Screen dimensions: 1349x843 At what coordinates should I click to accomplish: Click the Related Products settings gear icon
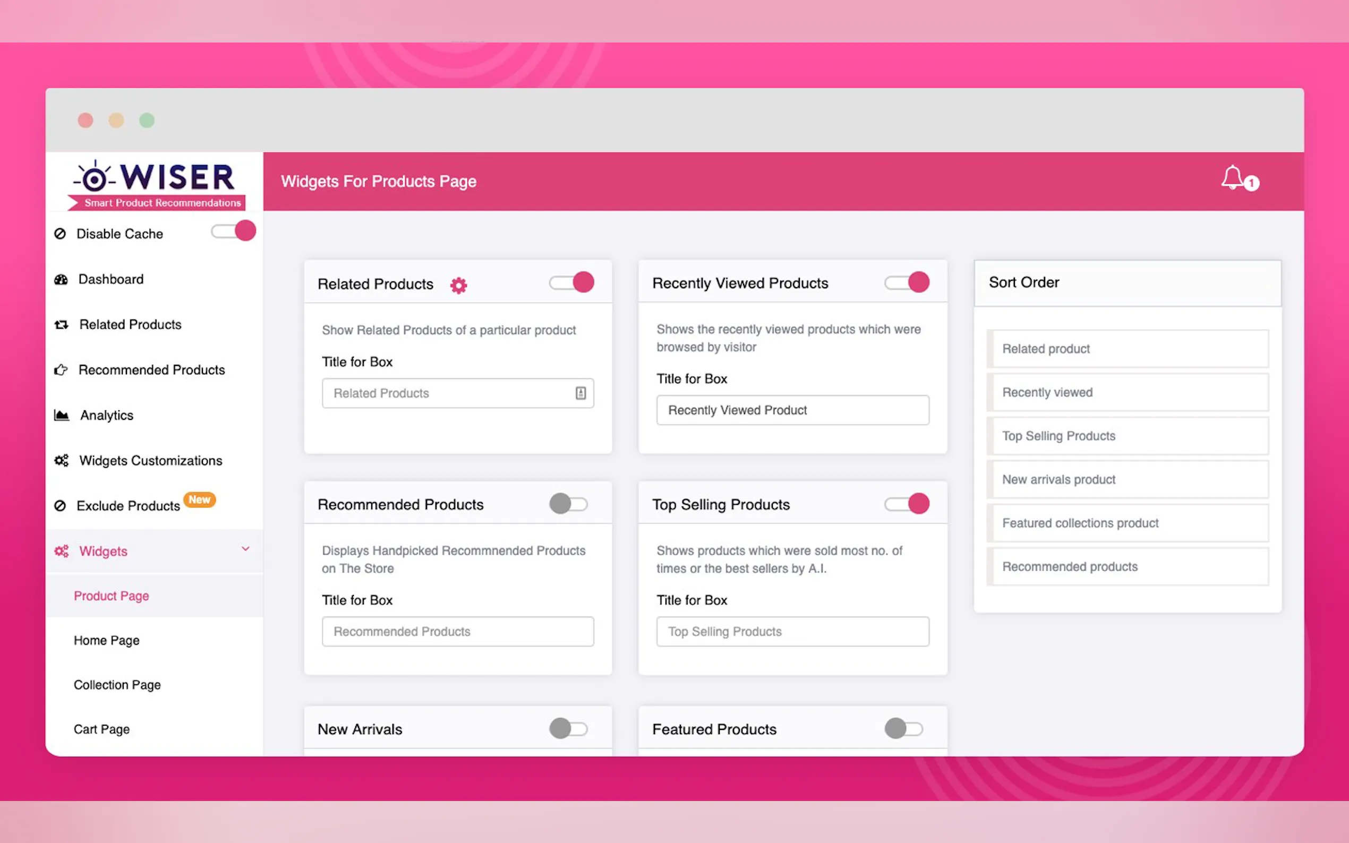point(458,286)
